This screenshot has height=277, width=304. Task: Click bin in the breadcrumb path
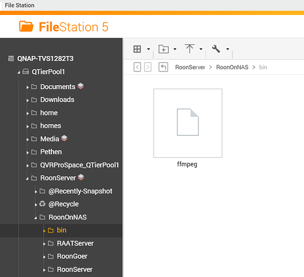(x=263, y=67)
